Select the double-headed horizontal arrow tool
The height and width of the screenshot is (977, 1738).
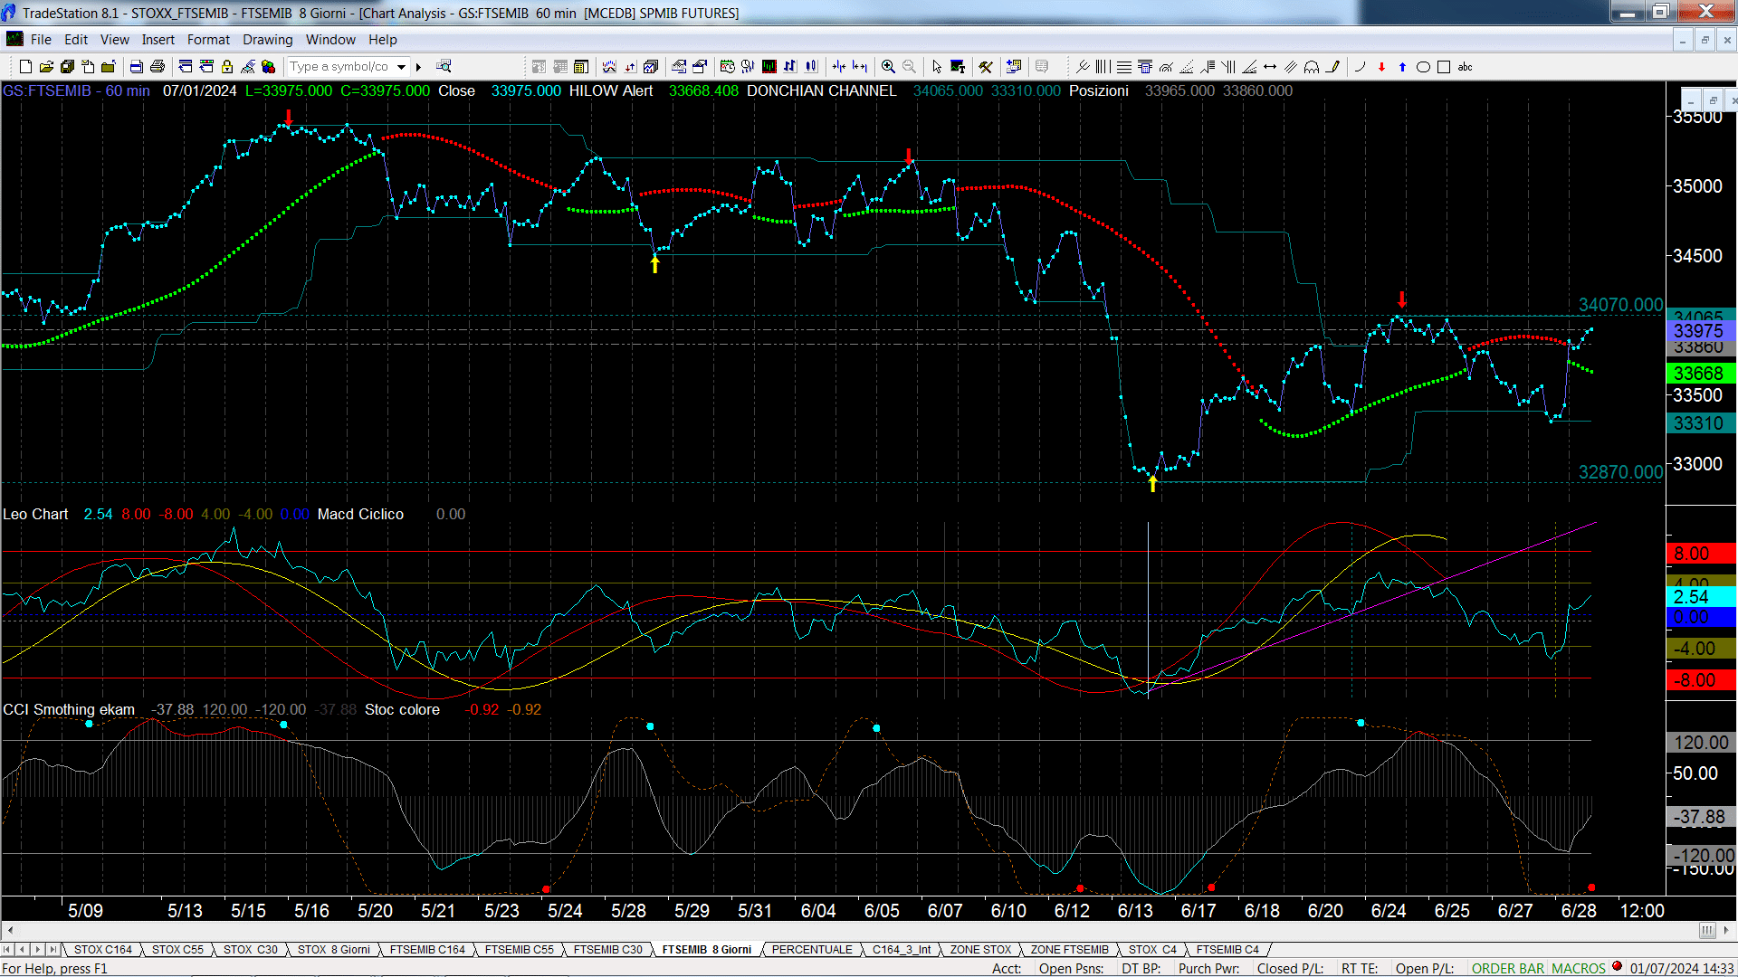click(1270, 66)
